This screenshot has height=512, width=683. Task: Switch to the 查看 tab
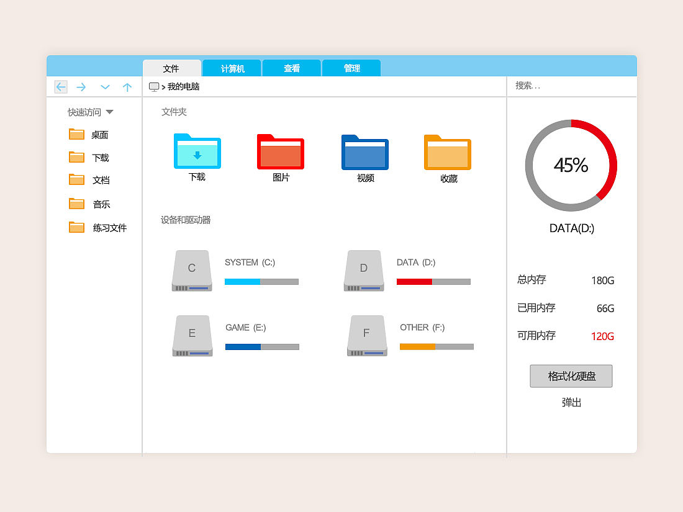[292, 68]
